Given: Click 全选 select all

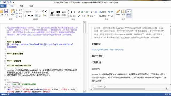Looking at the screenshot, I should pyautogui.click(x=19, y=10).
